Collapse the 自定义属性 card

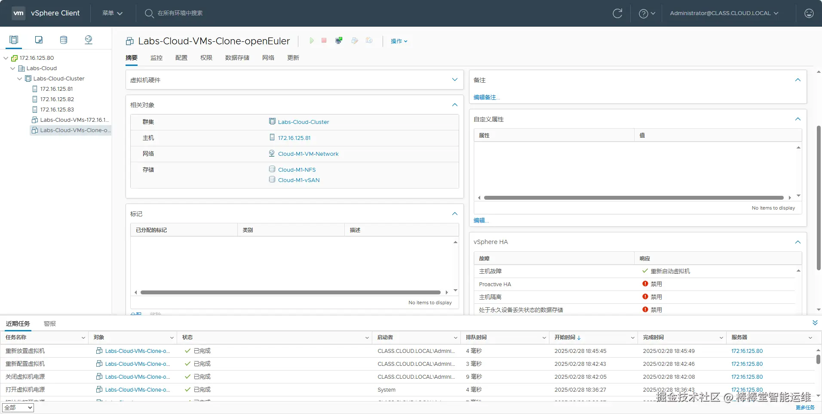tap(798, 119)
